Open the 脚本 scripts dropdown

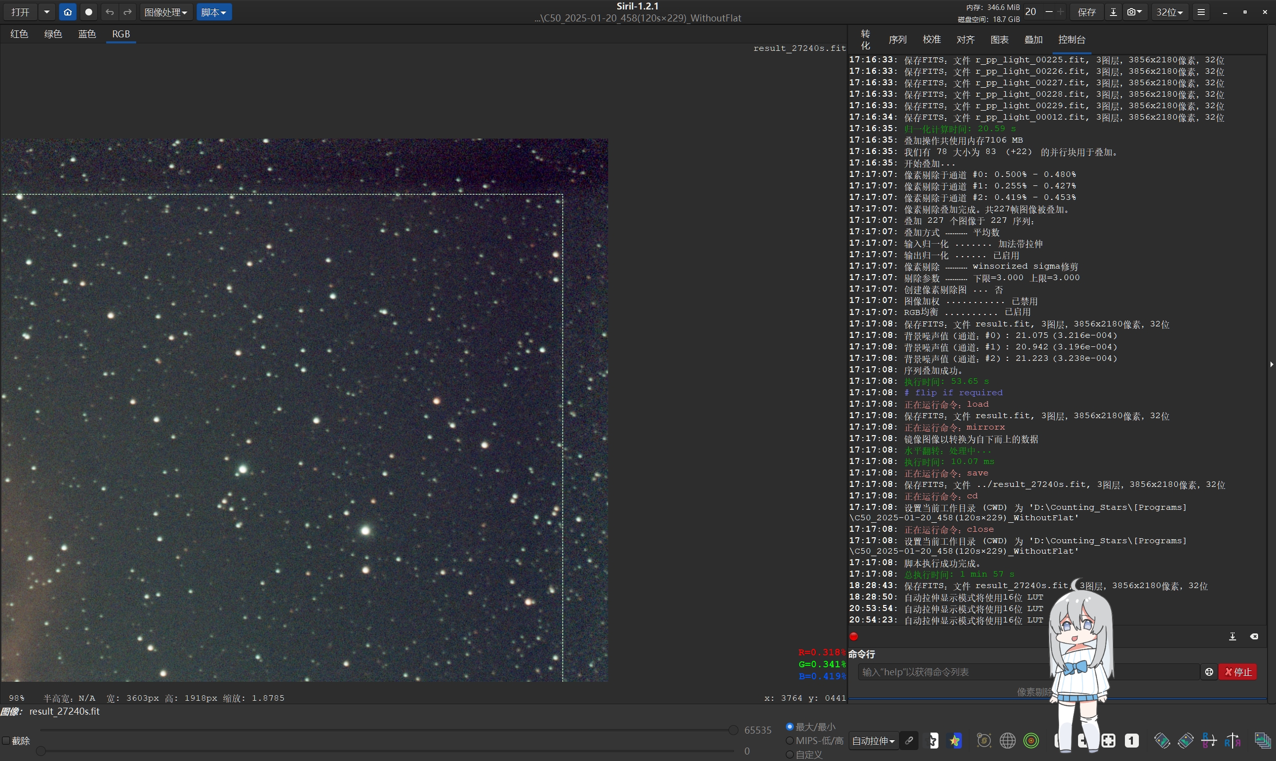pos(214,12)
